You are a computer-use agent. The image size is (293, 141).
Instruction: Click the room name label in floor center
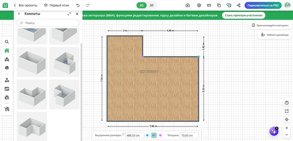point(149,71)
